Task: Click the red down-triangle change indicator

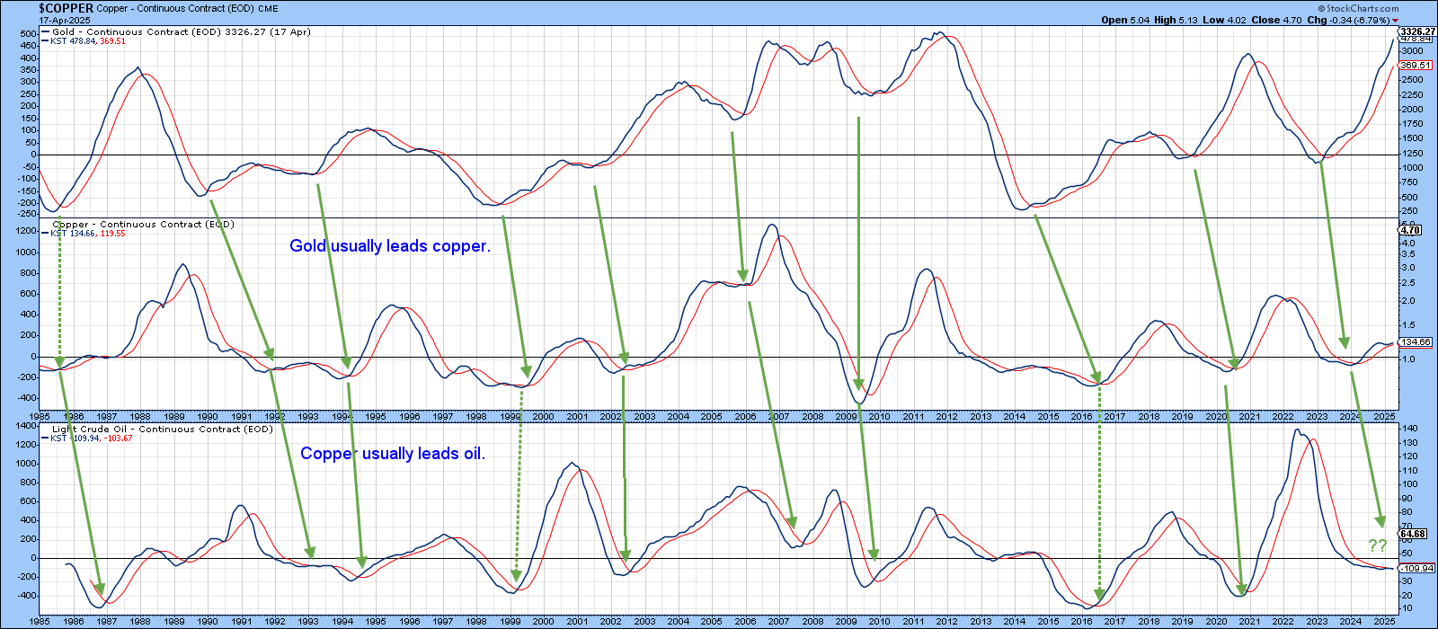Action: (1396, 21)
